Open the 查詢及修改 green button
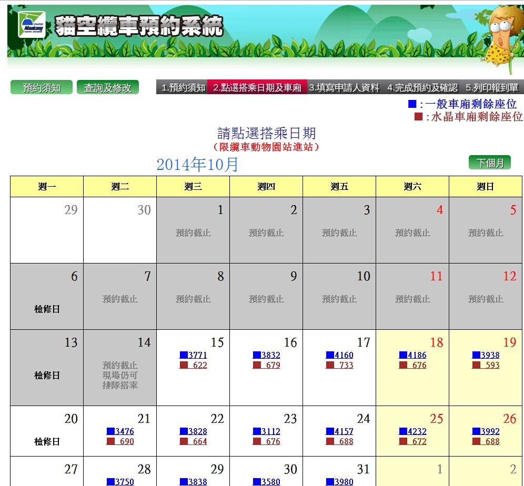The height and width of the screenshot is (486, 524). click(x=108, y=87)
